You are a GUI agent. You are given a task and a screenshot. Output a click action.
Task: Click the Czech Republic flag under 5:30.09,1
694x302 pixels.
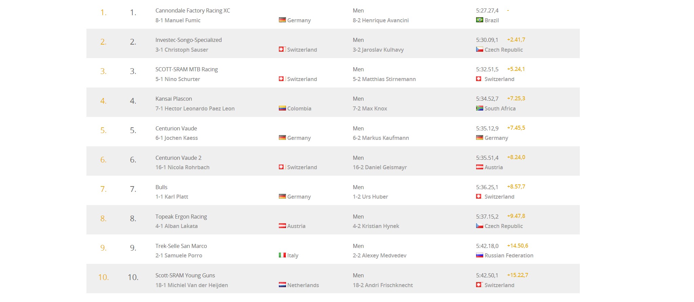point(479,49)
